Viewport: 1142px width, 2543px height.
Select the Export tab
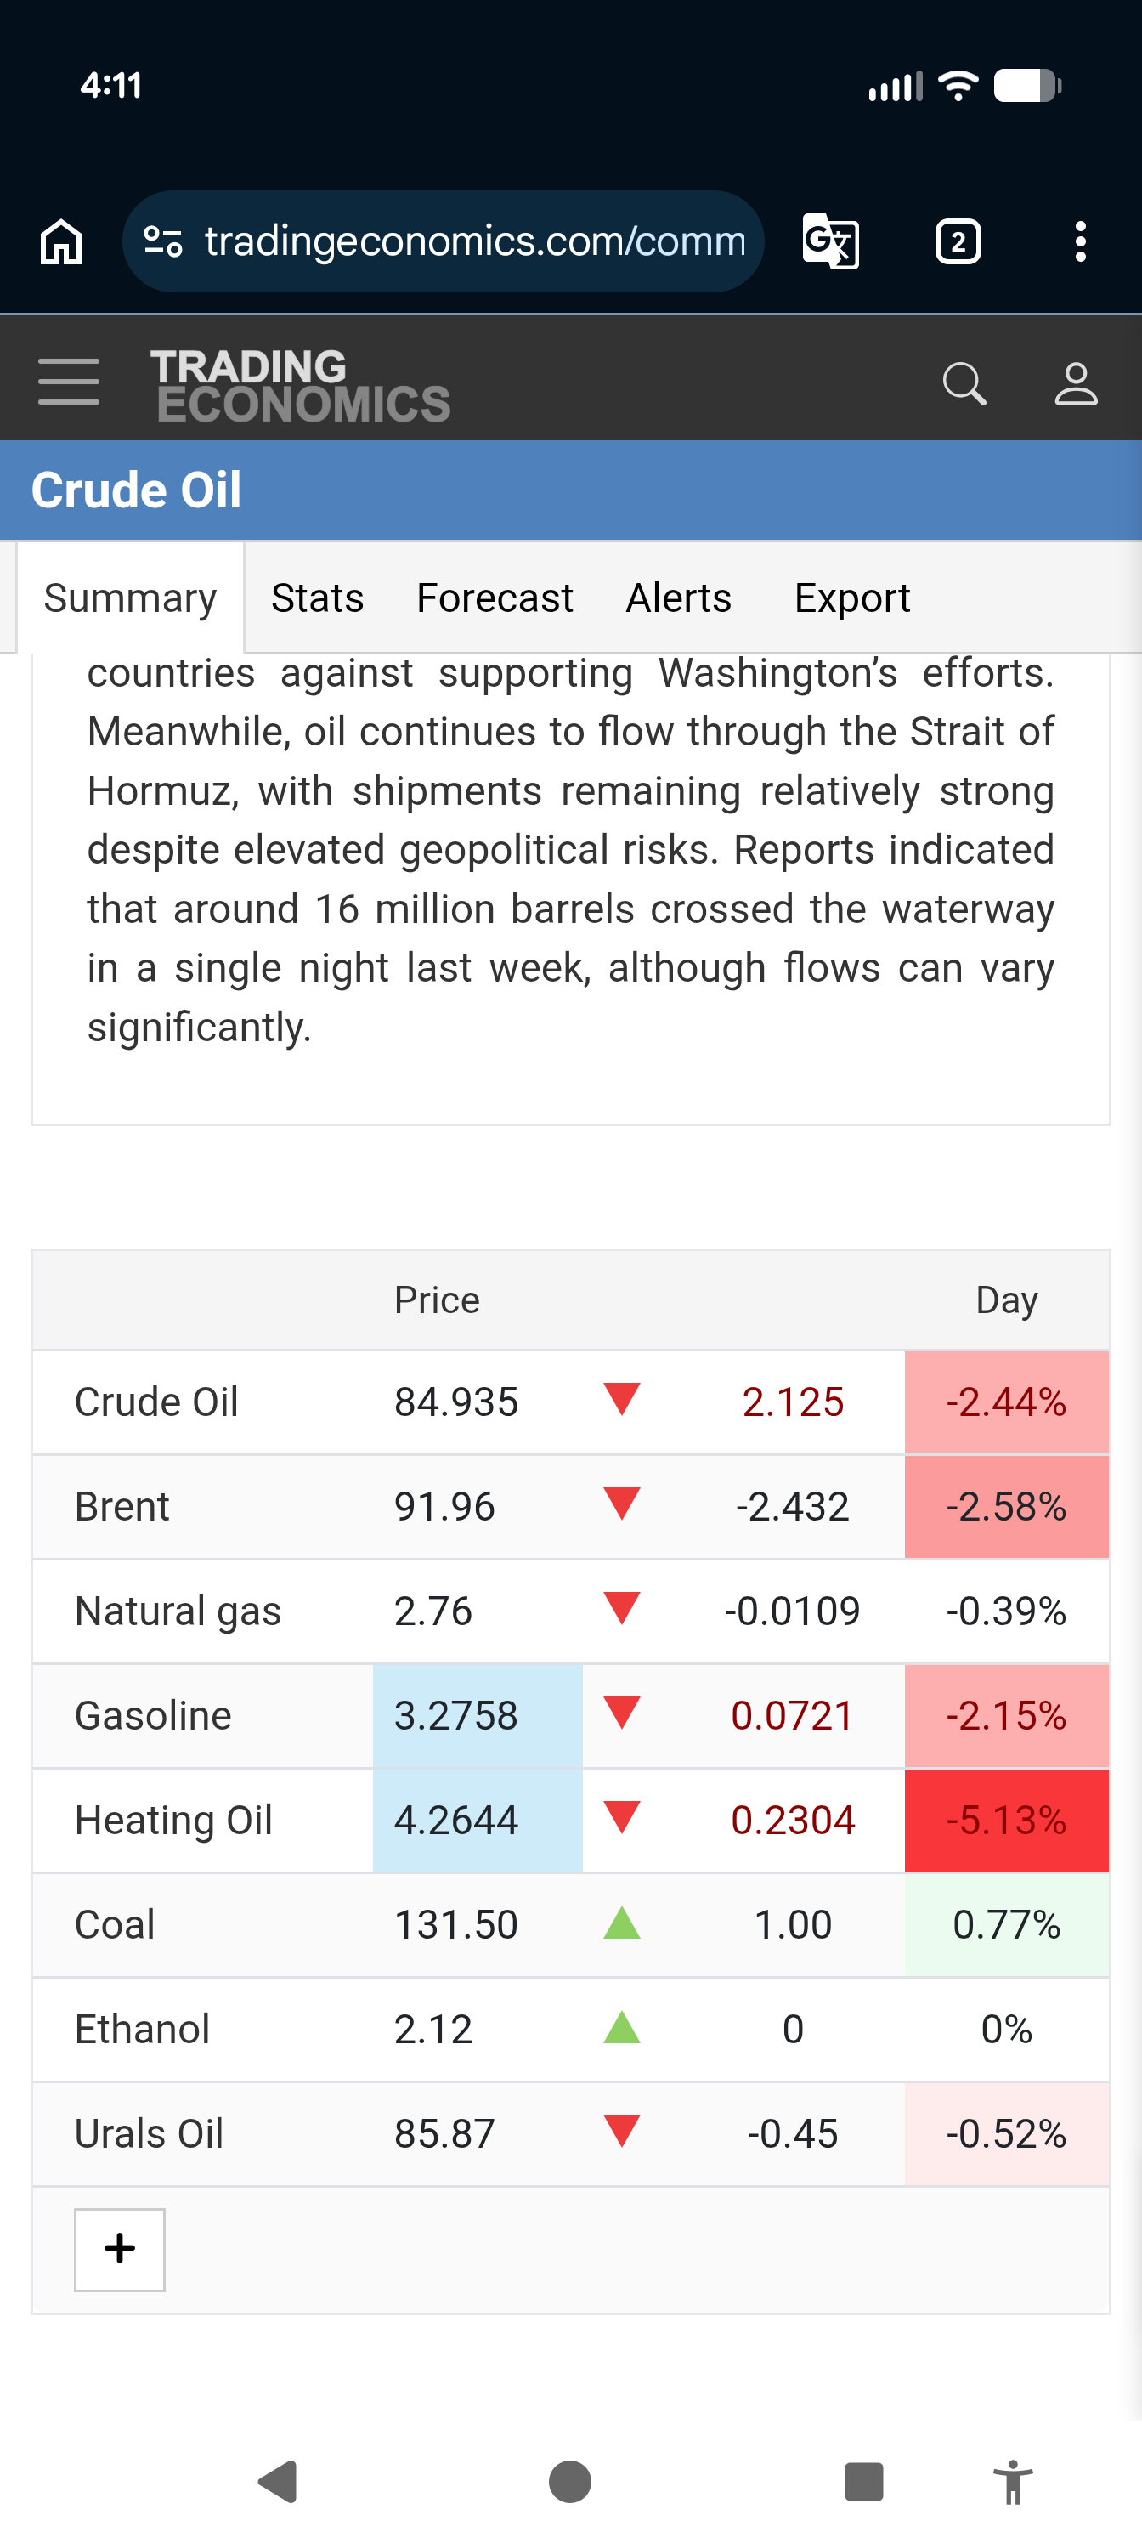[851, 598]
